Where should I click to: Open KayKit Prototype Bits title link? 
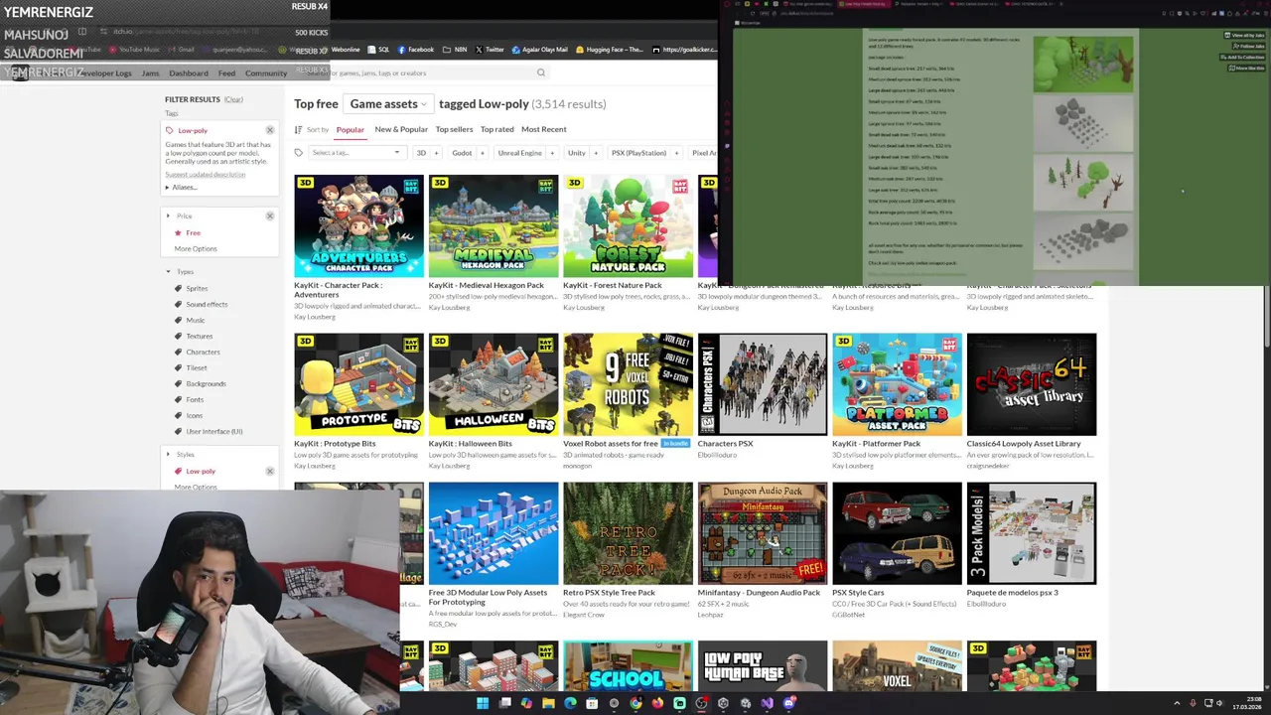(335, 444)
